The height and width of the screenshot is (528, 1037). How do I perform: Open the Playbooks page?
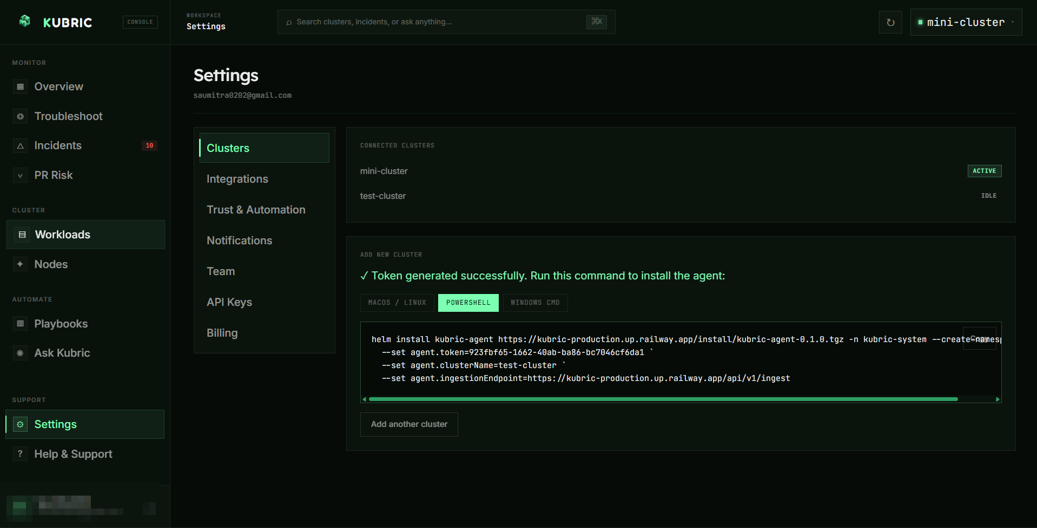click(x=85, y=324)
